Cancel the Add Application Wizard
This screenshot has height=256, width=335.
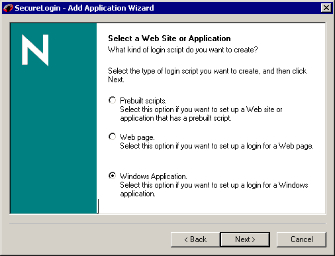point(301,239)
